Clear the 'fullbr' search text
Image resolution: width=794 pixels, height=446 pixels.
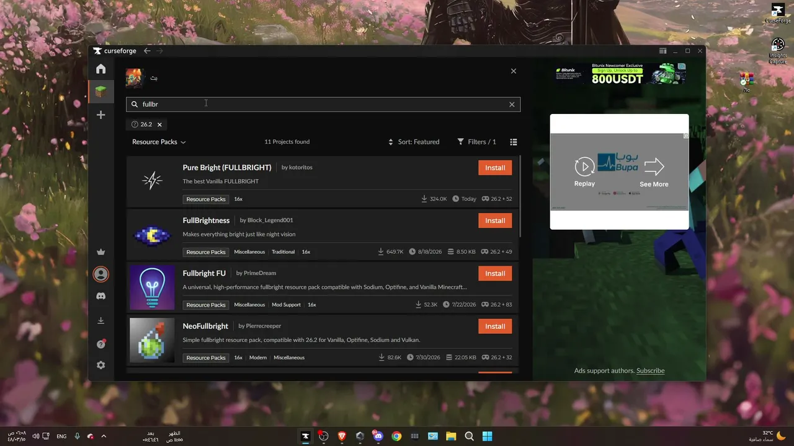pyautogui.click(x=512, y=105)
